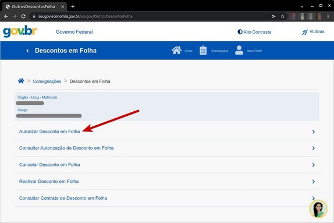Click the Órgão - Uorg - Matrícula label
This screenshot has height=223, width=334.
[37, 97]
